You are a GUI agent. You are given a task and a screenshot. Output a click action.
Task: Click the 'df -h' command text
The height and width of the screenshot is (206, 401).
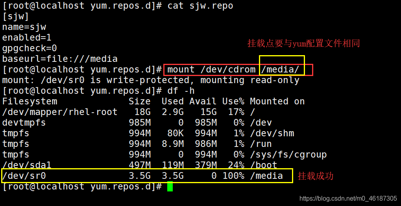[181, 91]
